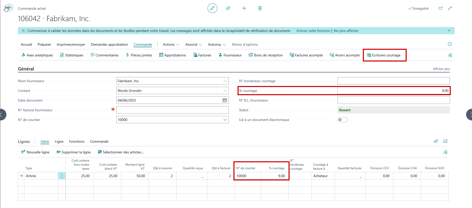Open the Article row options menu
This screenshot has height=208, width=472.
[x=62, y=176]
